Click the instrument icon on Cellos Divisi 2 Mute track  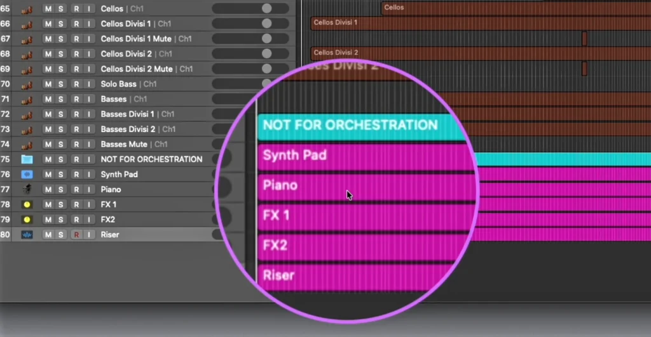click(x=27, y=69)
